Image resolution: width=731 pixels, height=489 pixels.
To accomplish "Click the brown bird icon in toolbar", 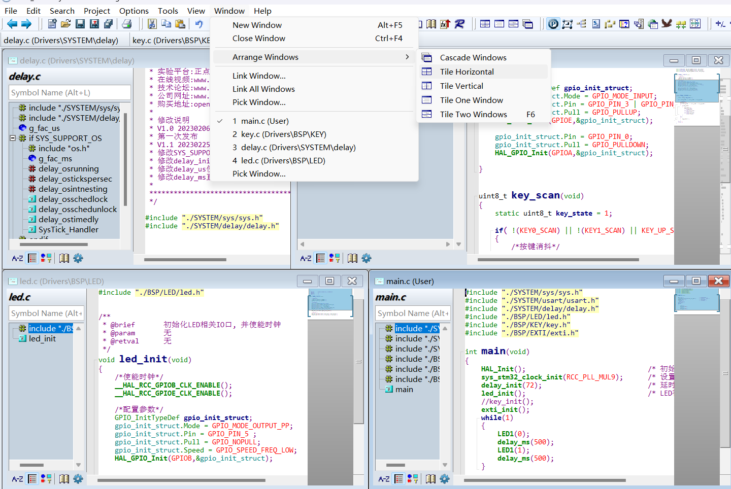I will click(667, 23).
